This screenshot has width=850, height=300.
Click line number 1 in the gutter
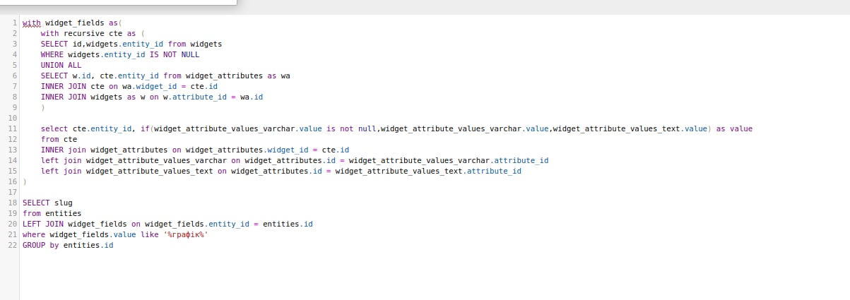[x=14, y=23]
